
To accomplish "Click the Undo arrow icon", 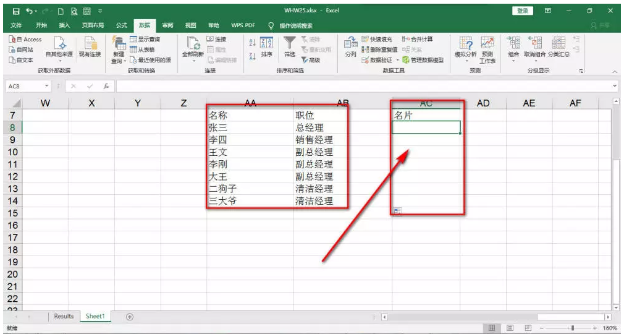I will tap(29, 11).
